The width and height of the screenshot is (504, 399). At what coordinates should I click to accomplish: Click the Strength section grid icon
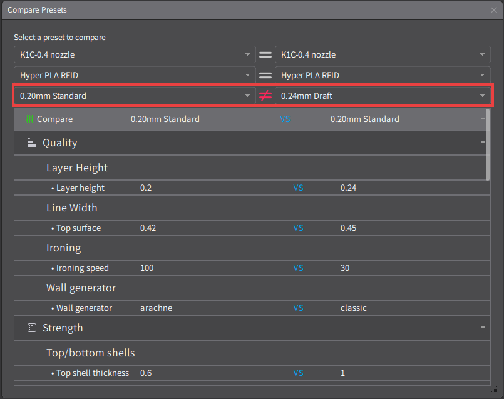point(32,328)
